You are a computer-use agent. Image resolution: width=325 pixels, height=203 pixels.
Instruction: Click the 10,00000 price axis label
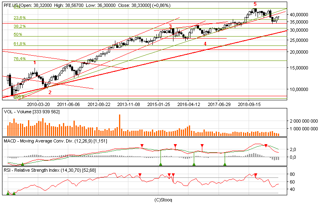299,89
